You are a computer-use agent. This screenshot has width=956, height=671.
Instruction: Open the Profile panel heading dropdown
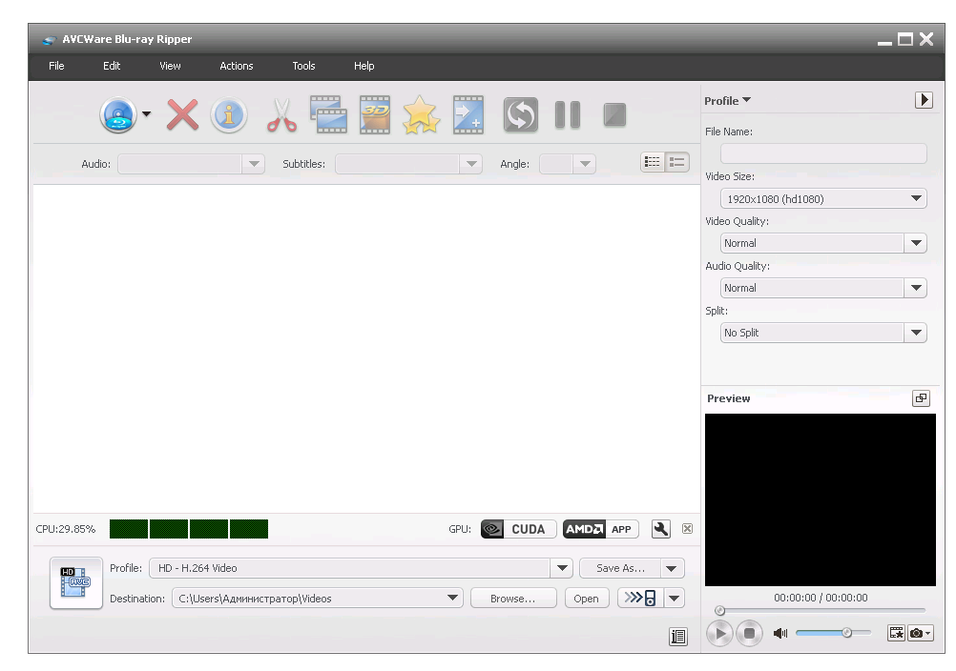pyautogui.click(x=727, y=100)
